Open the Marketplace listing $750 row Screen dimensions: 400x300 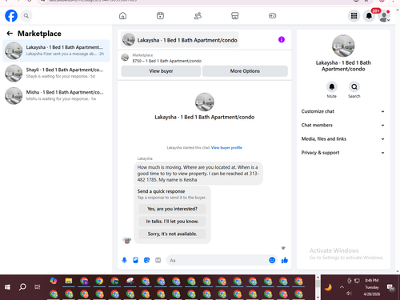coord(204,58)
